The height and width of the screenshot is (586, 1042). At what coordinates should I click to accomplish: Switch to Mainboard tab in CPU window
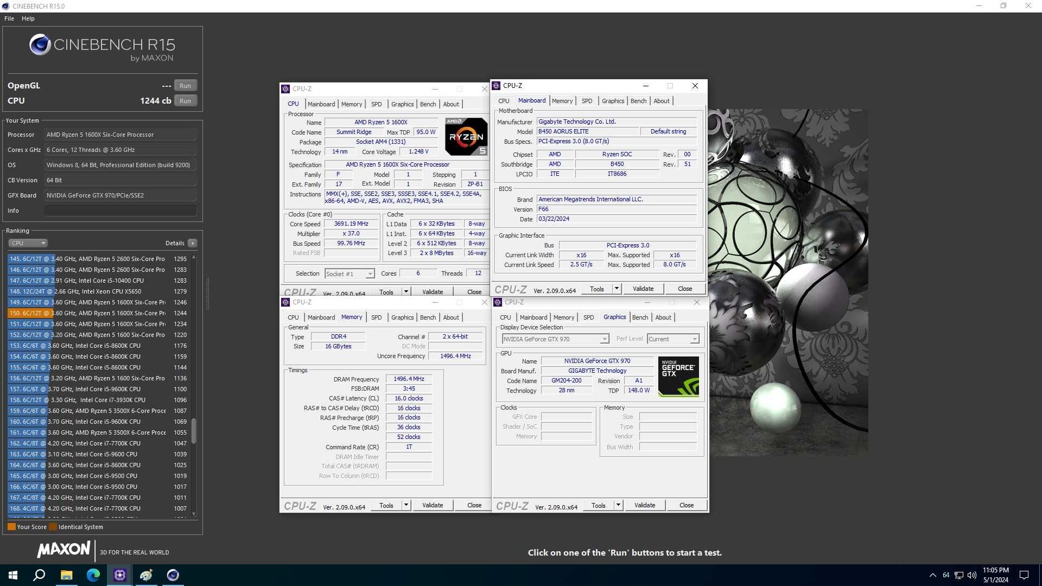[321, 104]
